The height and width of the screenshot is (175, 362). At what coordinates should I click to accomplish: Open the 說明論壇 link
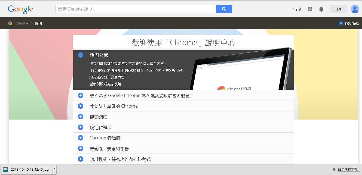tap(352, 23)
